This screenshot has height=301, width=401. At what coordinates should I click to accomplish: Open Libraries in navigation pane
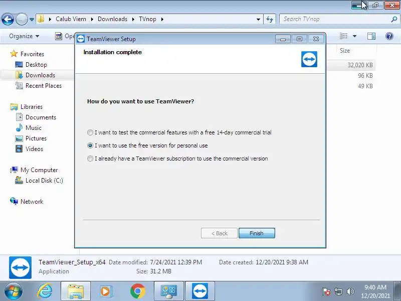(32, 107)
